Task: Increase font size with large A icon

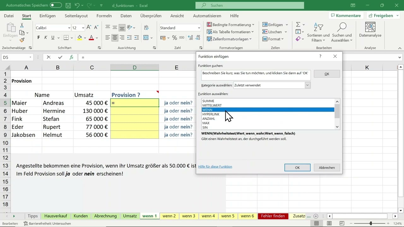Action: [x=89, y=28]
